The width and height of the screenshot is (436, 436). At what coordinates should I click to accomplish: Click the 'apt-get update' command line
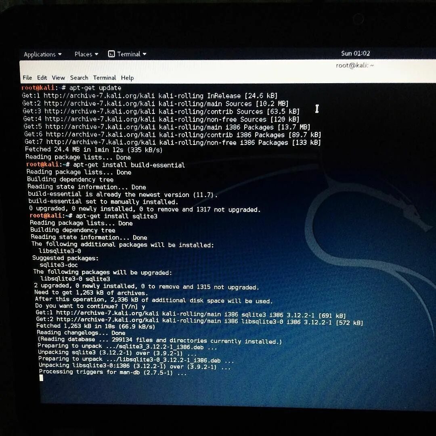tap(71, 88)
